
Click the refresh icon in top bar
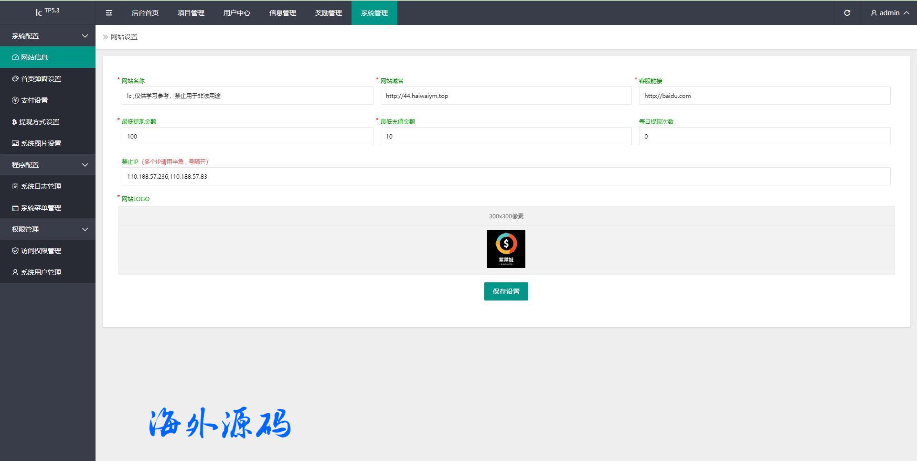[x=847, y=13]
